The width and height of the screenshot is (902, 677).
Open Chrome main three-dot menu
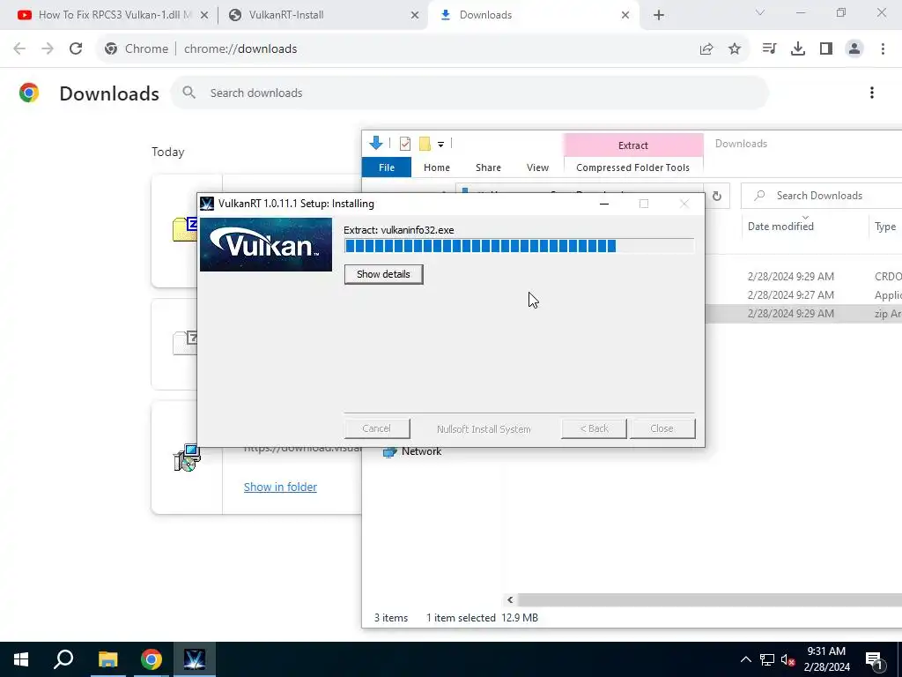click(x=883, y=49)
